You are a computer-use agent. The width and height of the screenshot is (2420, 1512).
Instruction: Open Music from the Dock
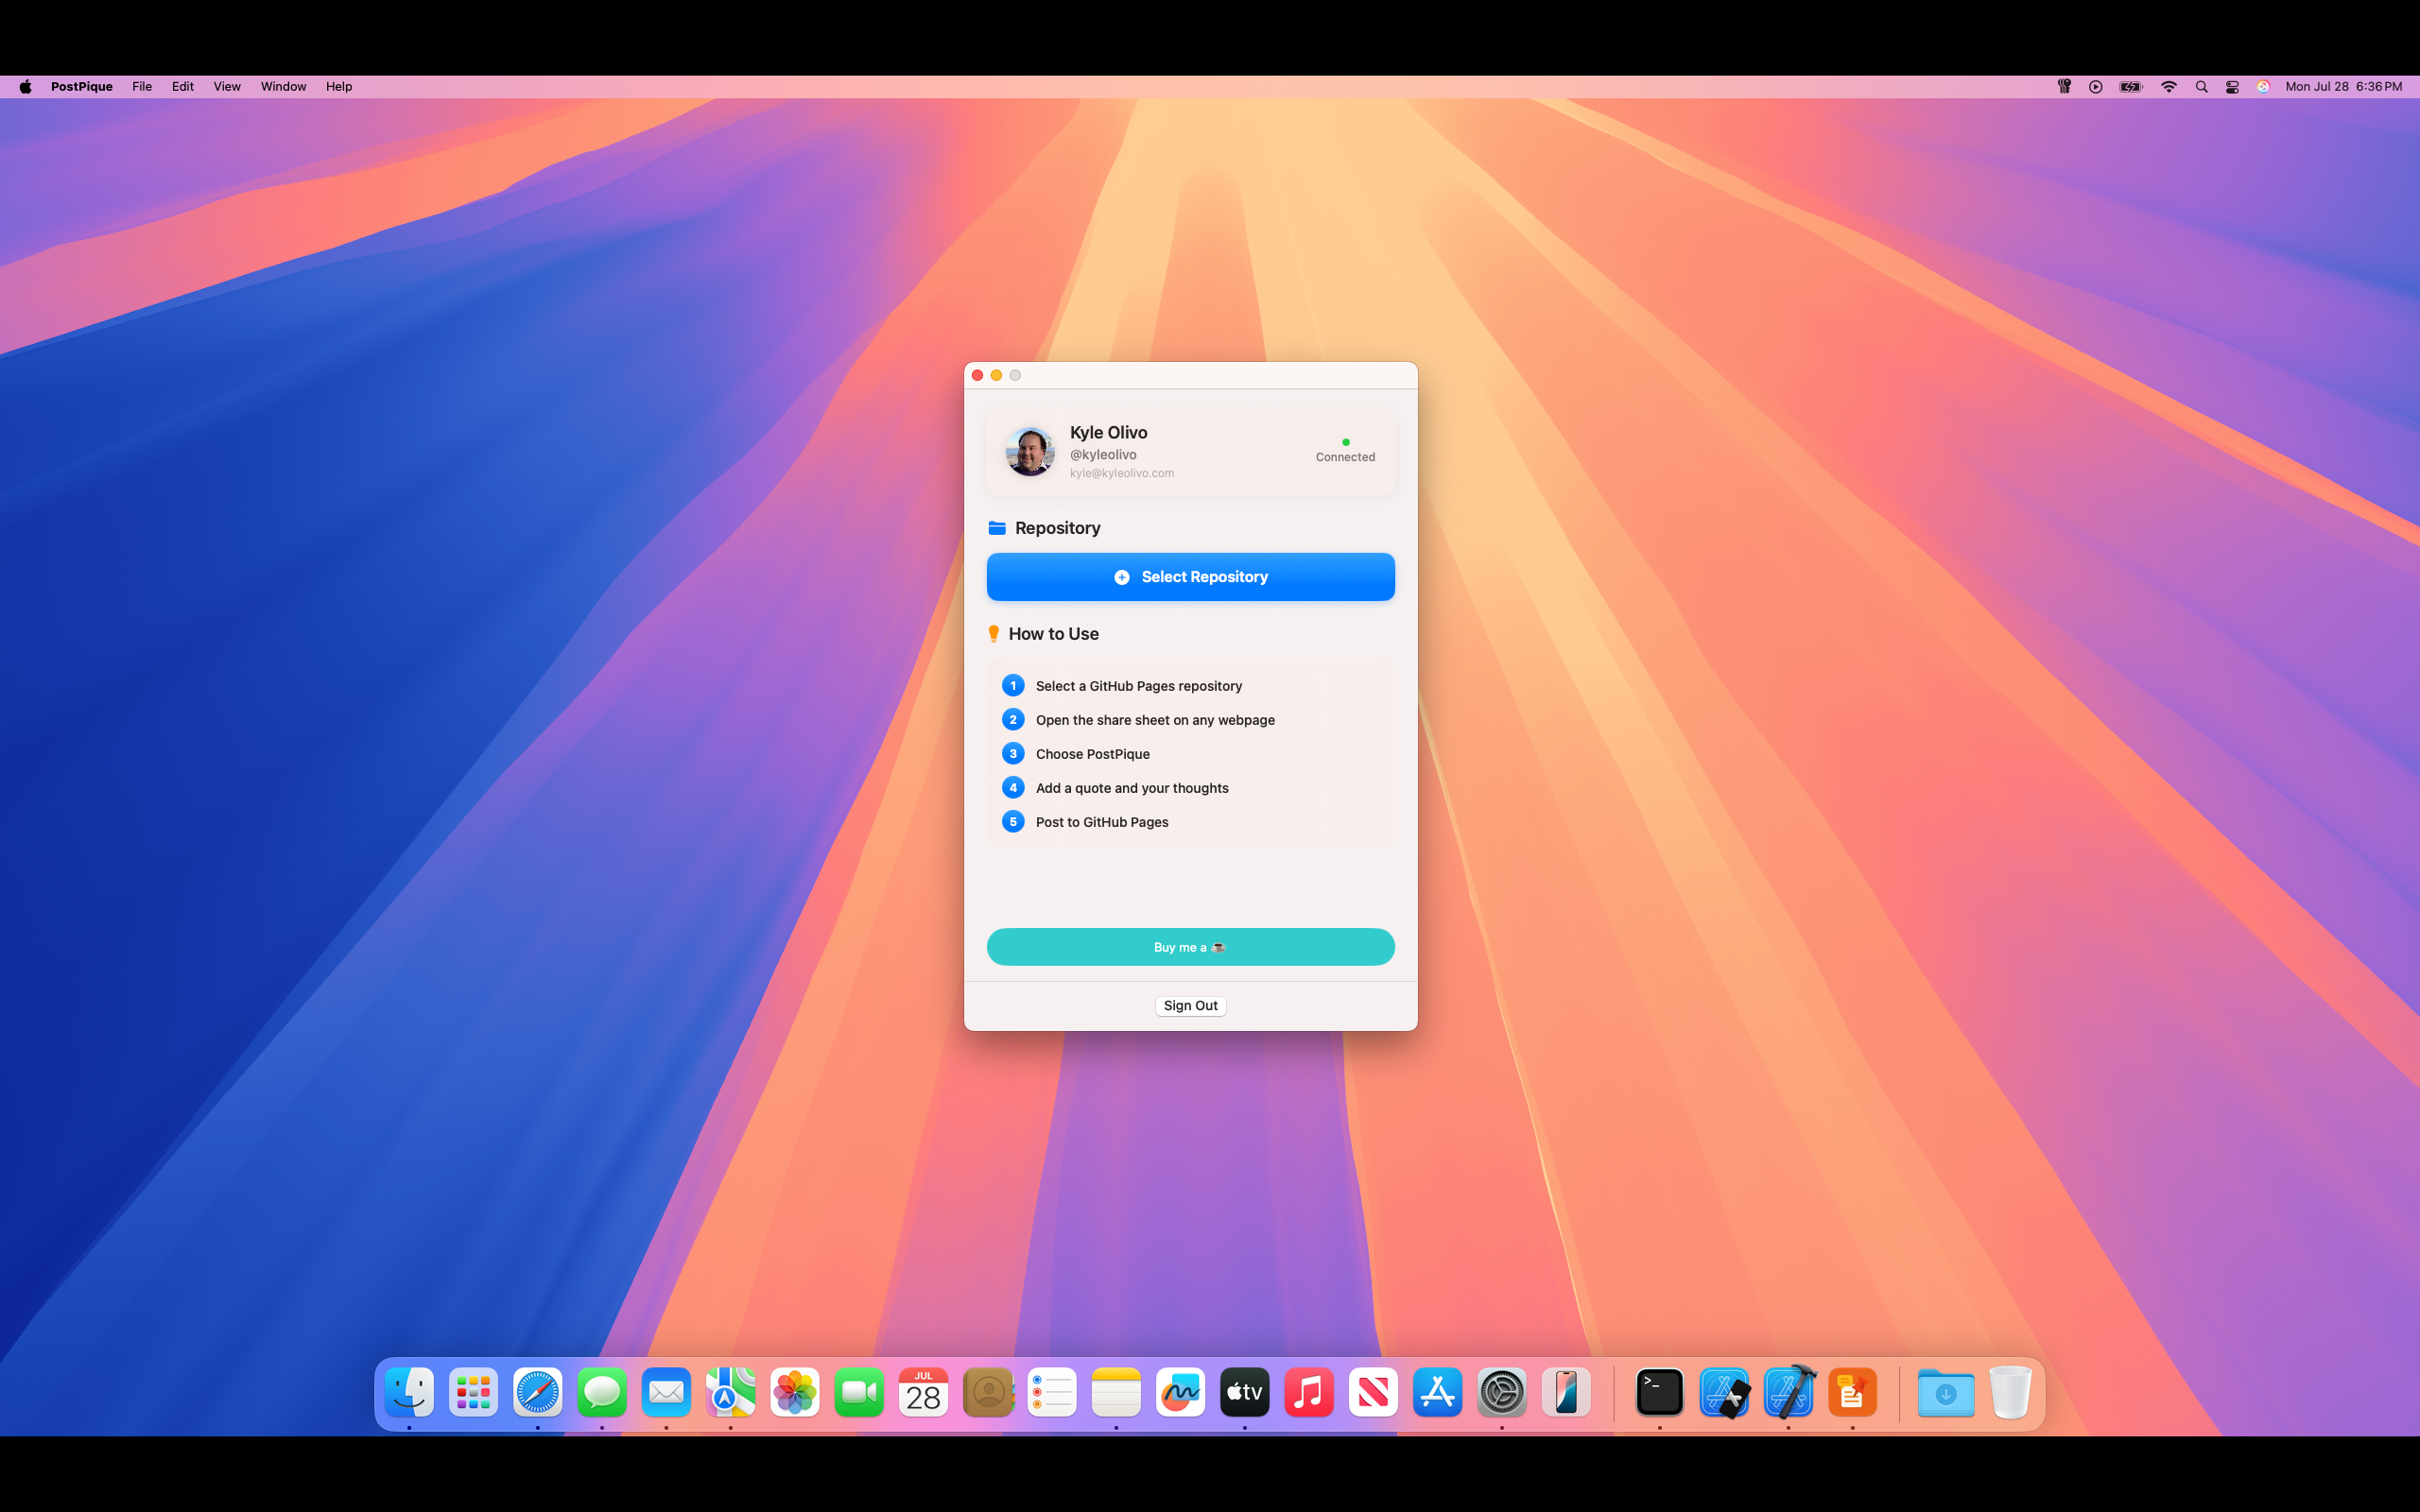(1309, 1392)
